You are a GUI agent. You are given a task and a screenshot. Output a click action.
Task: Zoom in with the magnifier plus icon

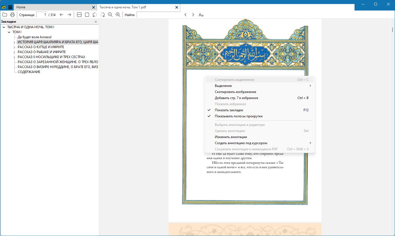[118, 15]
